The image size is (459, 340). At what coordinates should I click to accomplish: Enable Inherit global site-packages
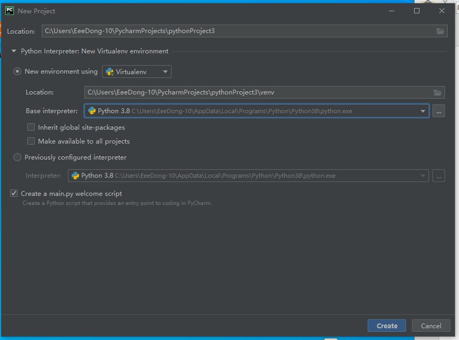31,128
